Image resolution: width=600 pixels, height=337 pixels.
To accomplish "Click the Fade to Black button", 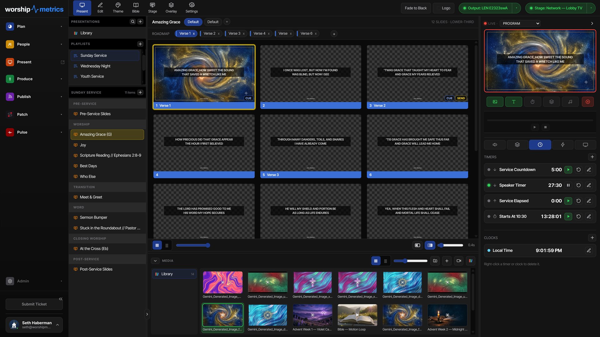I will pyautogui.click(x=415, y=8).
